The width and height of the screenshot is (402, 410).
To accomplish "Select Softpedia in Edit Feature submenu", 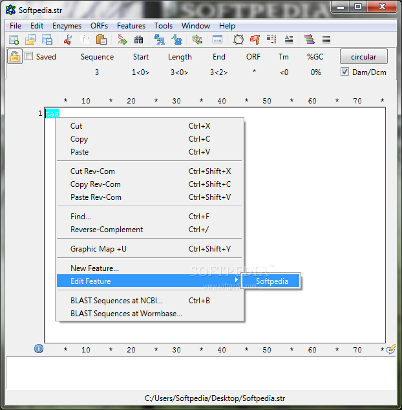I will pyautogui.click(x=271, y=281).
